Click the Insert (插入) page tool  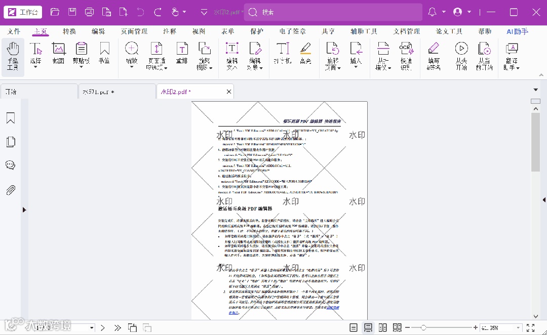coord(356,54)
